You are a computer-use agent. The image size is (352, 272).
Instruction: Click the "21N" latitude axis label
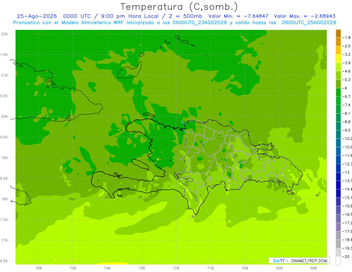pos(4,75)
